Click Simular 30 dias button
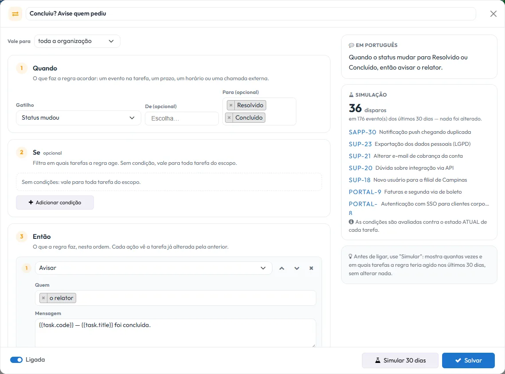Screen dimensions: 505x374 tap(400, 360)
